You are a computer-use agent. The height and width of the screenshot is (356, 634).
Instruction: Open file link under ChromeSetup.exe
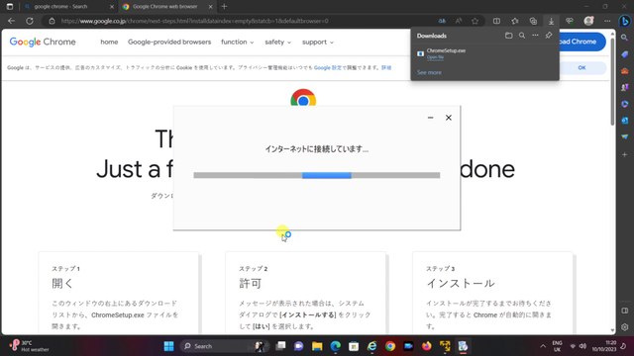pyautogui.click(x=435, y=57)
